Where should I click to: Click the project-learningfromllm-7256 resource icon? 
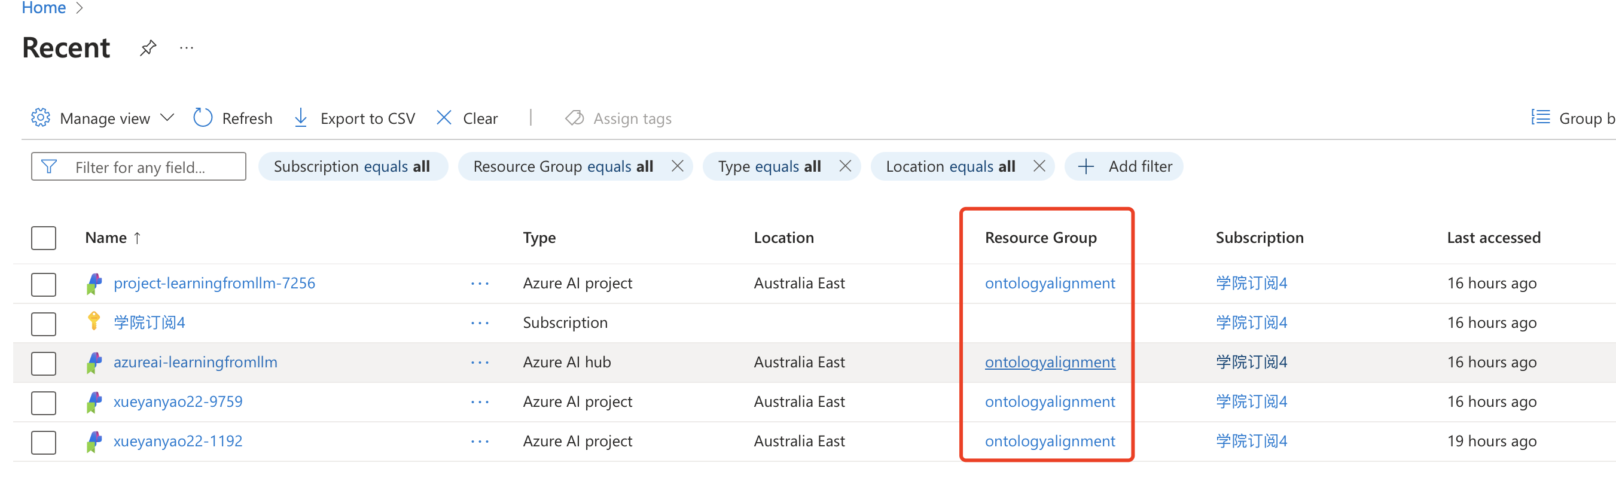(94, 284)
